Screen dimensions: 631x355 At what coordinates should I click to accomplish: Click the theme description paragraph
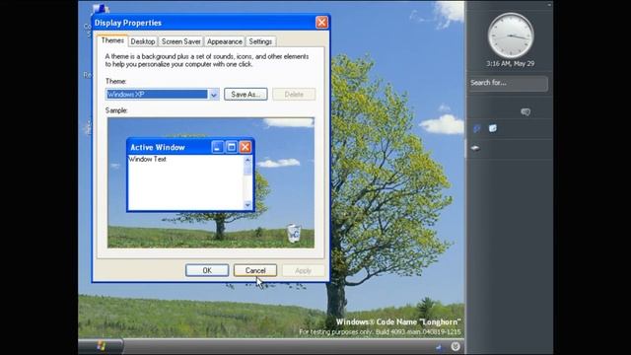point(207,60)
